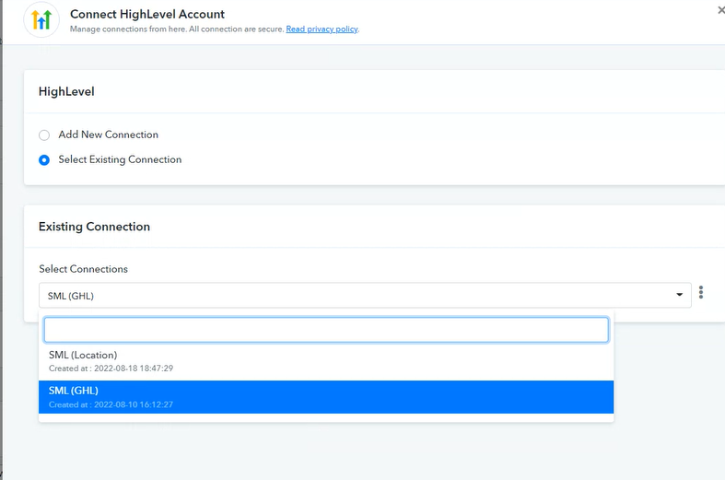Click the timestamp 2022-08-10 16:12:27
This screenshot has height=480, width=725.
pos(134,404)
